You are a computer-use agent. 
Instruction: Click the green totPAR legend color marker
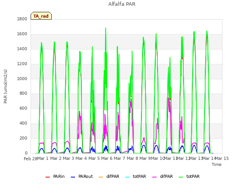[181, 177]
